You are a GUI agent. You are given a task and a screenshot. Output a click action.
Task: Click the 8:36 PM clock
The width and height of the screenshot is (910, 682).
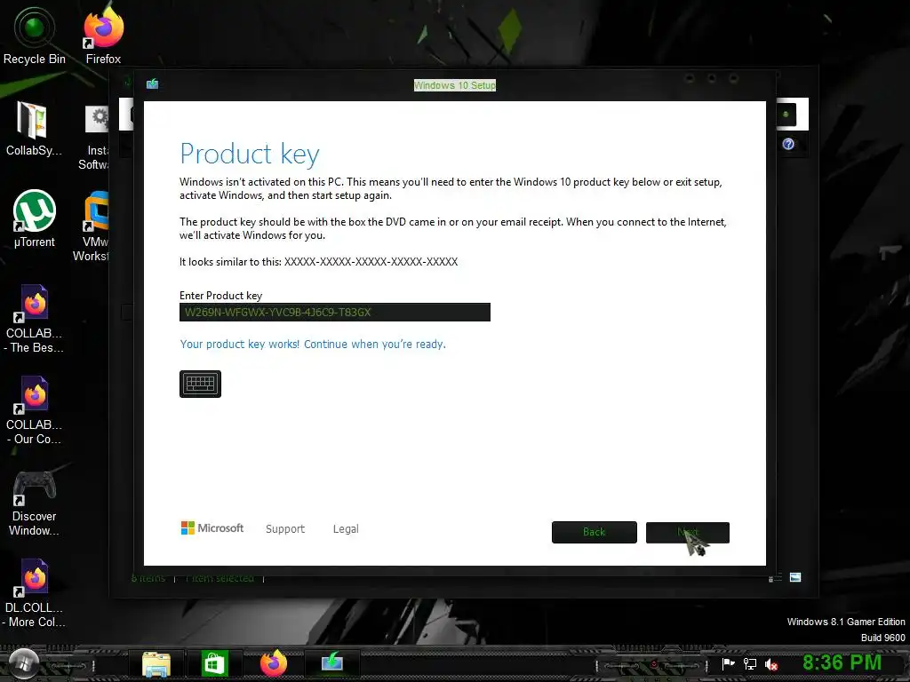[x=842, y=662]
